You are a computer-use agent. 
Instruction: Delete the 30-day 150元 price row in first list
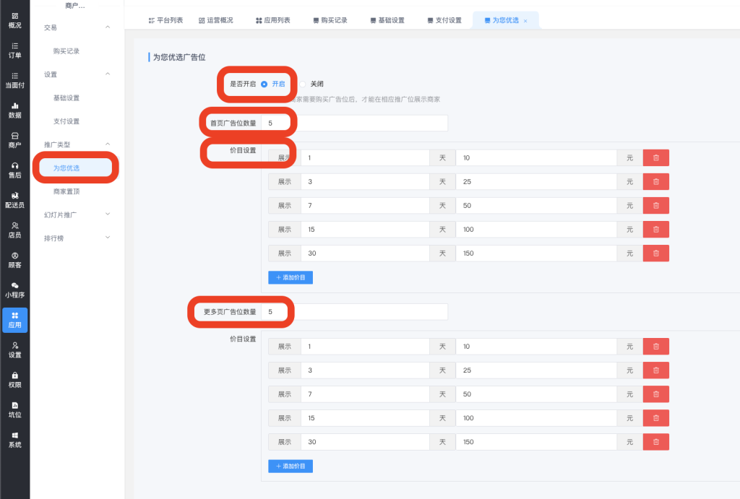655,253
